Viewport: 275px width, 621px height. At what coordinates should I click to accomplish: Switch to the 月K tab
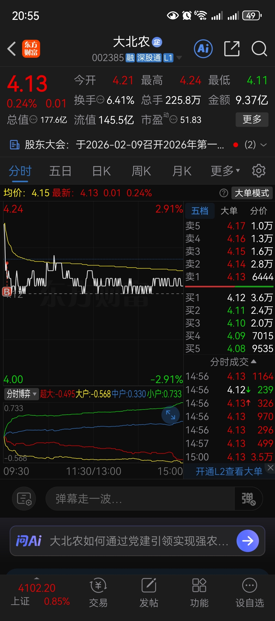[182, 171]
